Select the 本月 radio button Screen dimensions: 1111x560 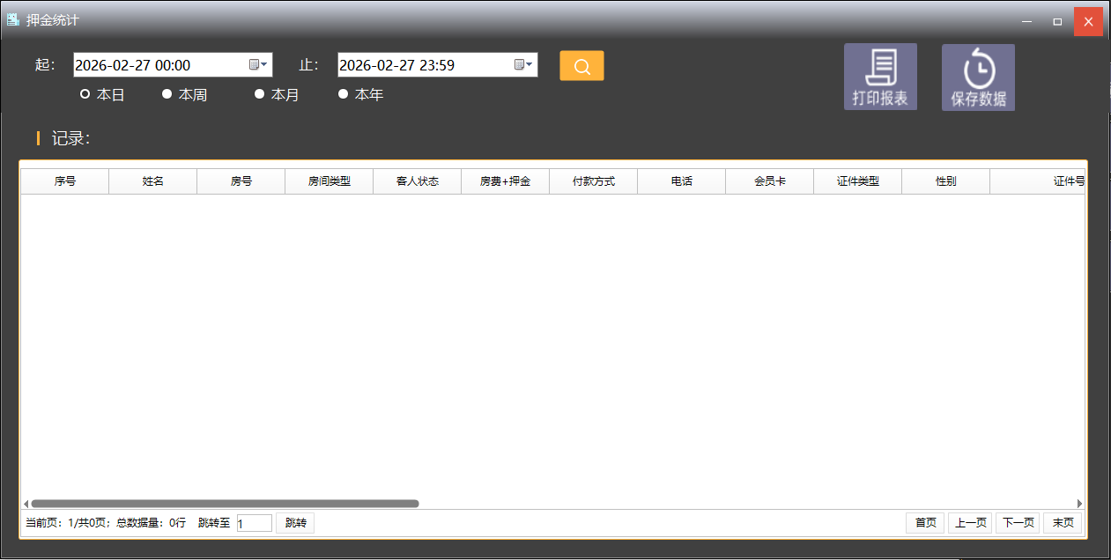tap(260, 94)
